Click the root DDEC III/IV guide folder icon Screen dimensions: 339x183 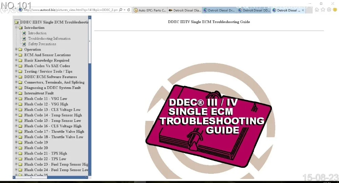[x=16, y=22]
